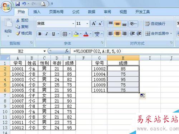179x134 pixels.
Task: Open the 宋体 font name dropdown
Action: tap(73, 24)
